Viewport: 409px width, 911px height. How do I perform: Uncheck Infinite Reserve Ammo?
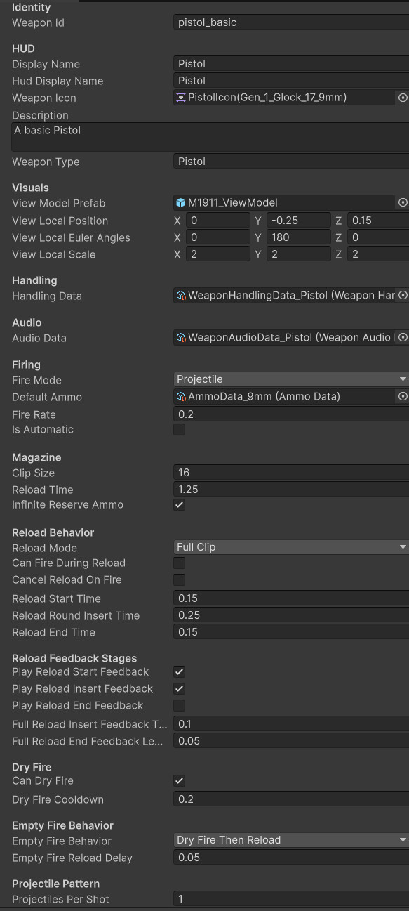(180, 504)
